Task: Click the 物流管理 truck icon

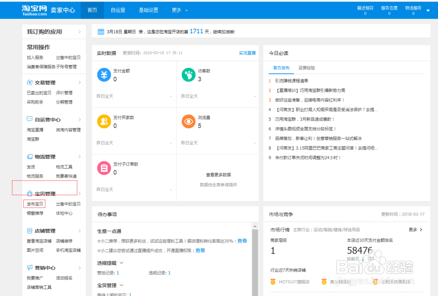Action: (30, 157)
